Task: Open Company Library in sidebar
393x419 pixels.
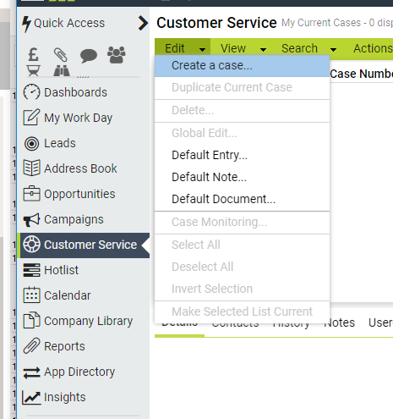Action: pyautogui.click(x=78, y=321)
